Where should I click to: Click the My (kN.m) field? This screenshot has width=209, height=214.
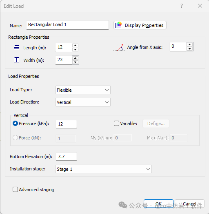(122, 138)
